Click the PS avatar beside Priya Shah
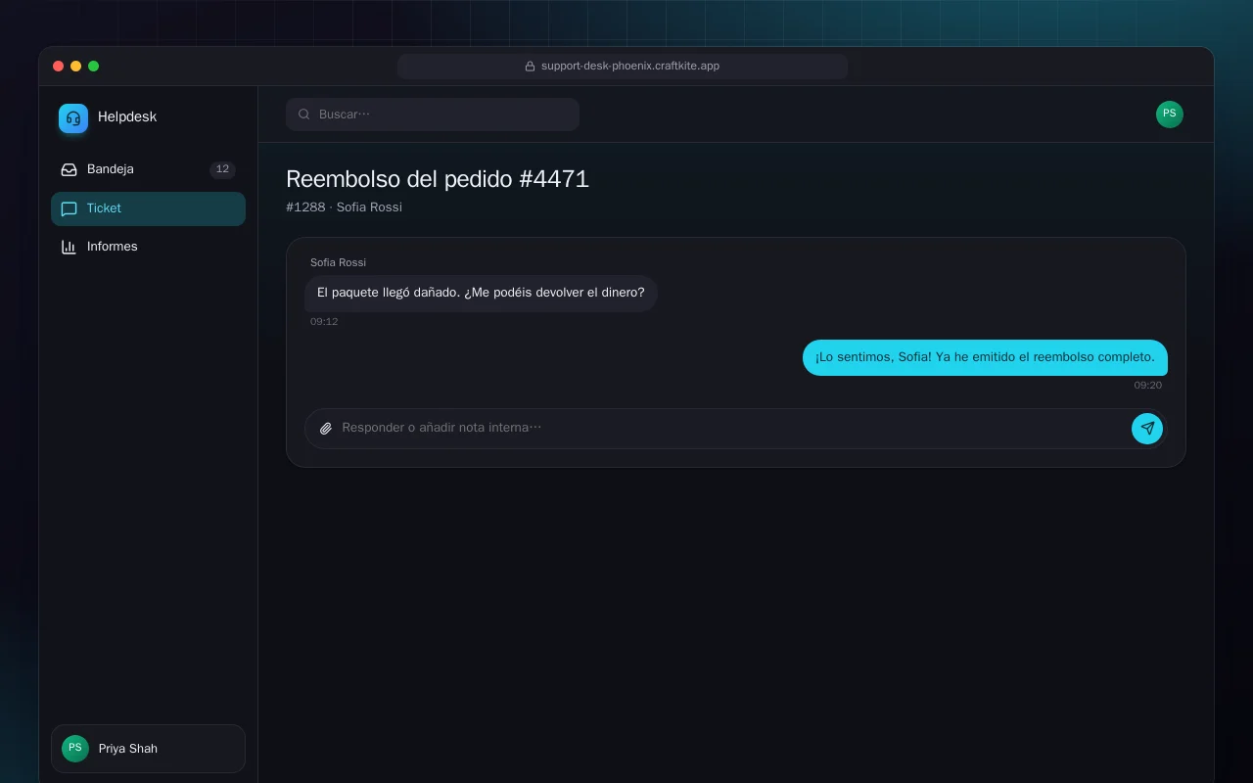 coord(75,749)
